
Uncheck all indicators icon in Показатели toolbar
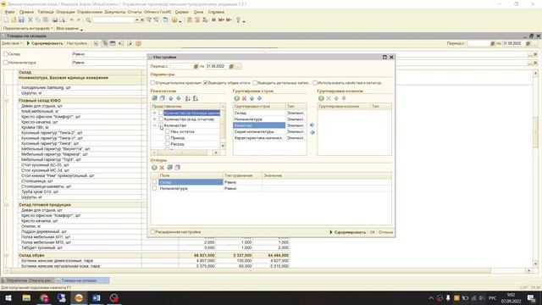point(162,98)
